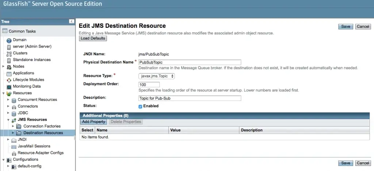
Task: Select the Clusters icon in tree
Action: pyautogui.click(x=9, y=54)
